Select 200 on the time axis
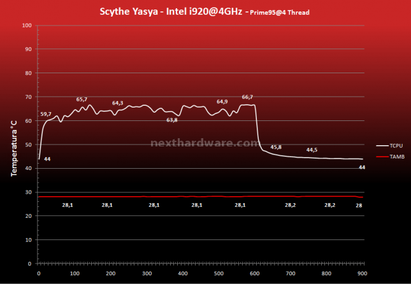Screen dimensions: 411x284 click(x=111, y=273)
